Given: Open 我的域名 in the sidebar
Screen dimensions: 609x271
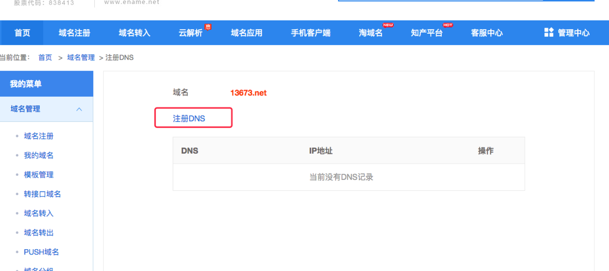Looking at the screenshot, I should (39, 155).
